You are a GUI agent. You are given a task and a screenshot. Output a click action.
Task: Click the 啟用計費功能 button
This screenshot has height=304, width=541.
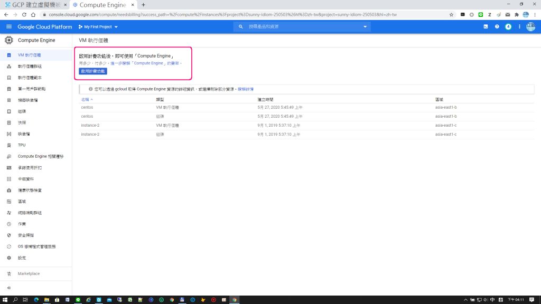pyautogui.click(x=93, y=71)
